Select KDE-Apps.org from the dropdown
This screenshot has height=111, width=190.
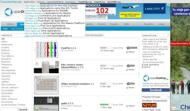(32, 6)
